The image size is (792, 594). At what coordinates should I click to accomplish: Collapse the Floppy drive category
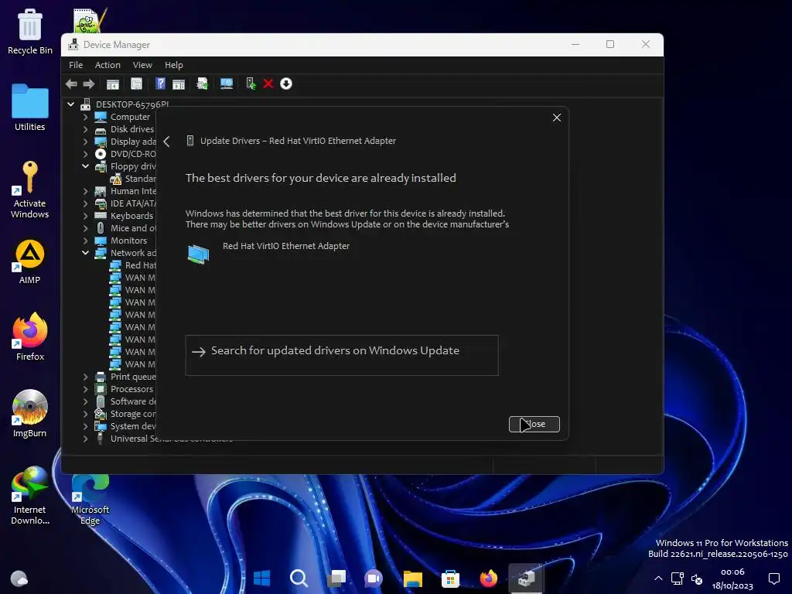[85, 166]
